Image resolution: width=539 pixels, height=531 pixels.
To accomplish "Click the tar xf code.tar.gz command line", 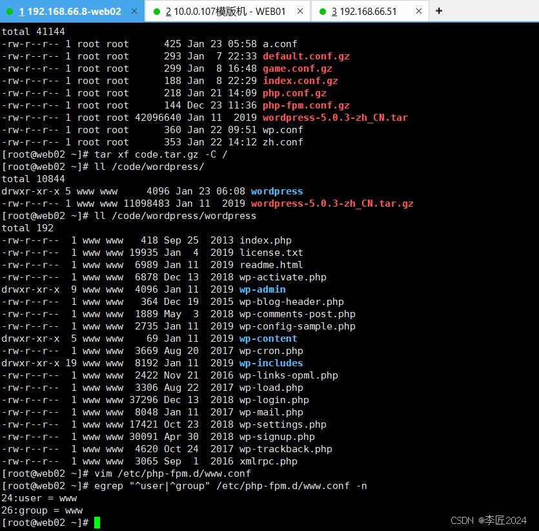I will coord(161,155).
